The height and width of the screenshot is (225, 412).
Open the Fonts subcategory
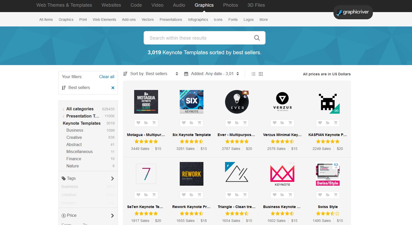tap(233, 20)
